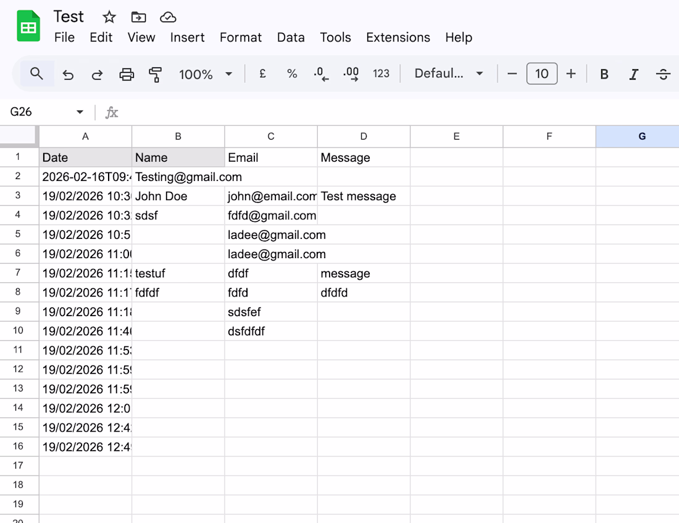The width and height of the screenshot is (679, 523).
Task: Click the Message header cell
Action: pos(364,157)
